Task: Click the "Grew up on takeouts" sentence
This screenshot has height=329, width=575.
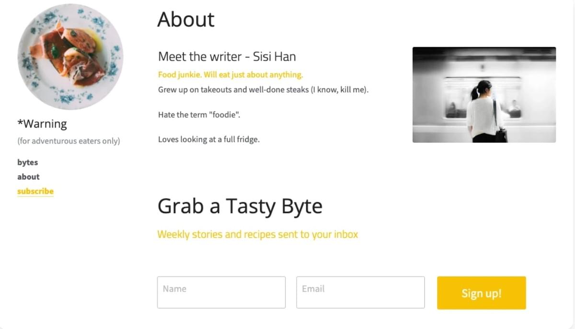Action: pos(263,89)
